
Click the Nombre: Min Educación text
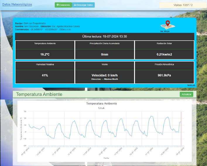(27, 26)
